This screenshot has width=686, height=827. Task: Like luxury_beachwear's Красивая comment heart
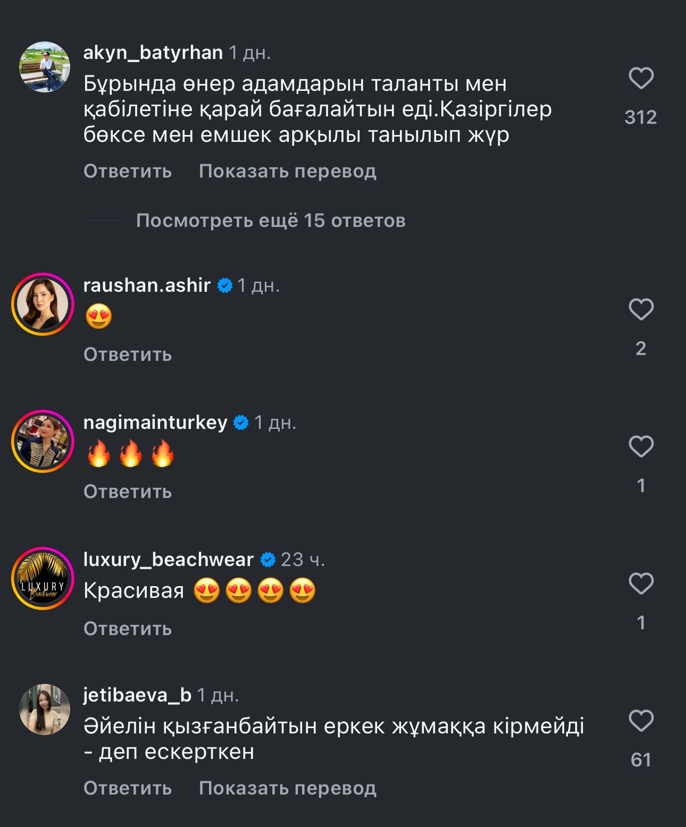tap(641, 584)
